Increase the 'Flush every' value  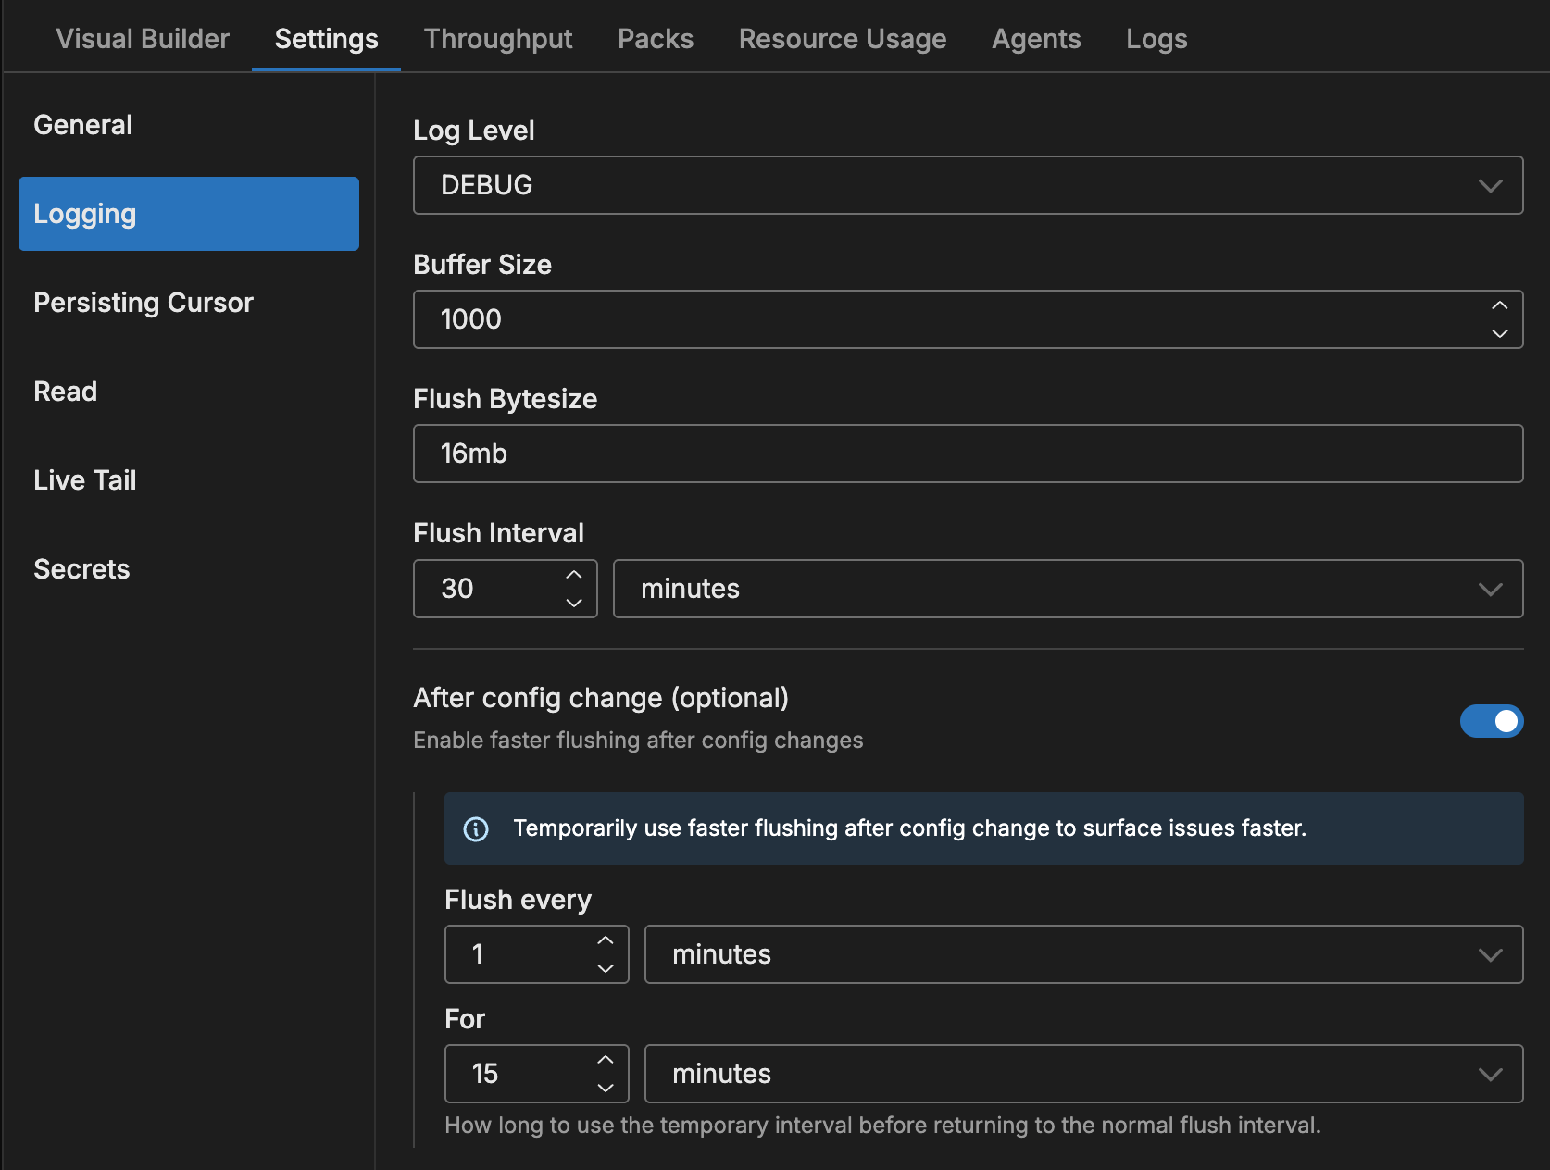tap(606, 940)
